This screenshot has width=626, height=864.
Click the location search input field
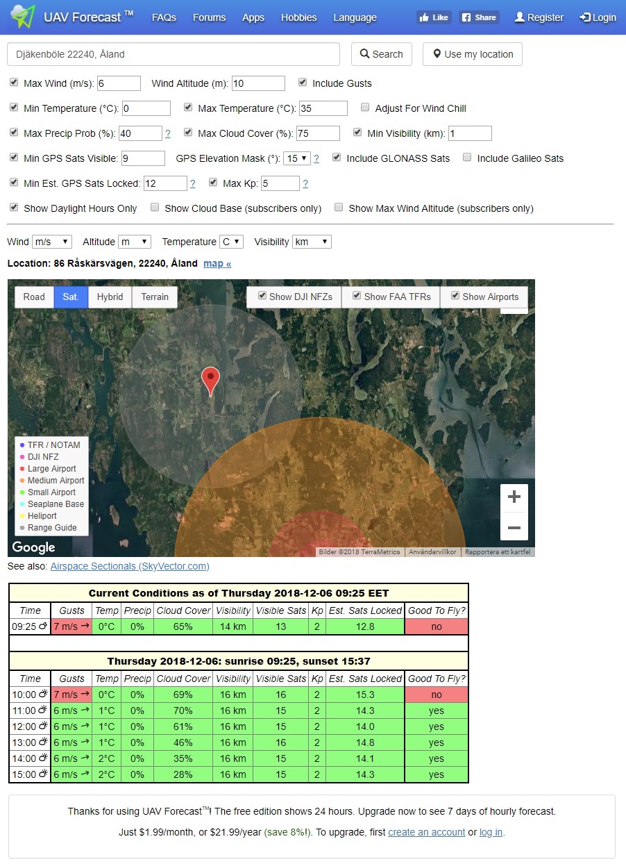pyautogui.click(x=174, y=54)
